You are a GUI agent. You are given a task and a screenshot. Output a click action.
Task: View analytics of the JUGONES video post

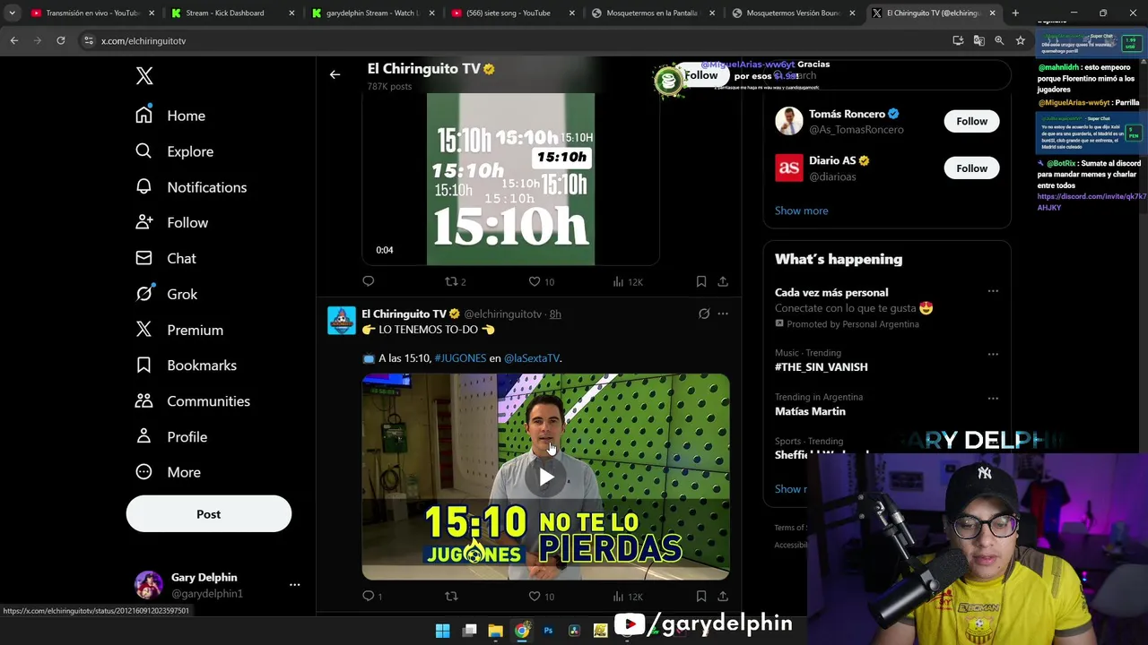pyautogui.click(x=628, y=596)
